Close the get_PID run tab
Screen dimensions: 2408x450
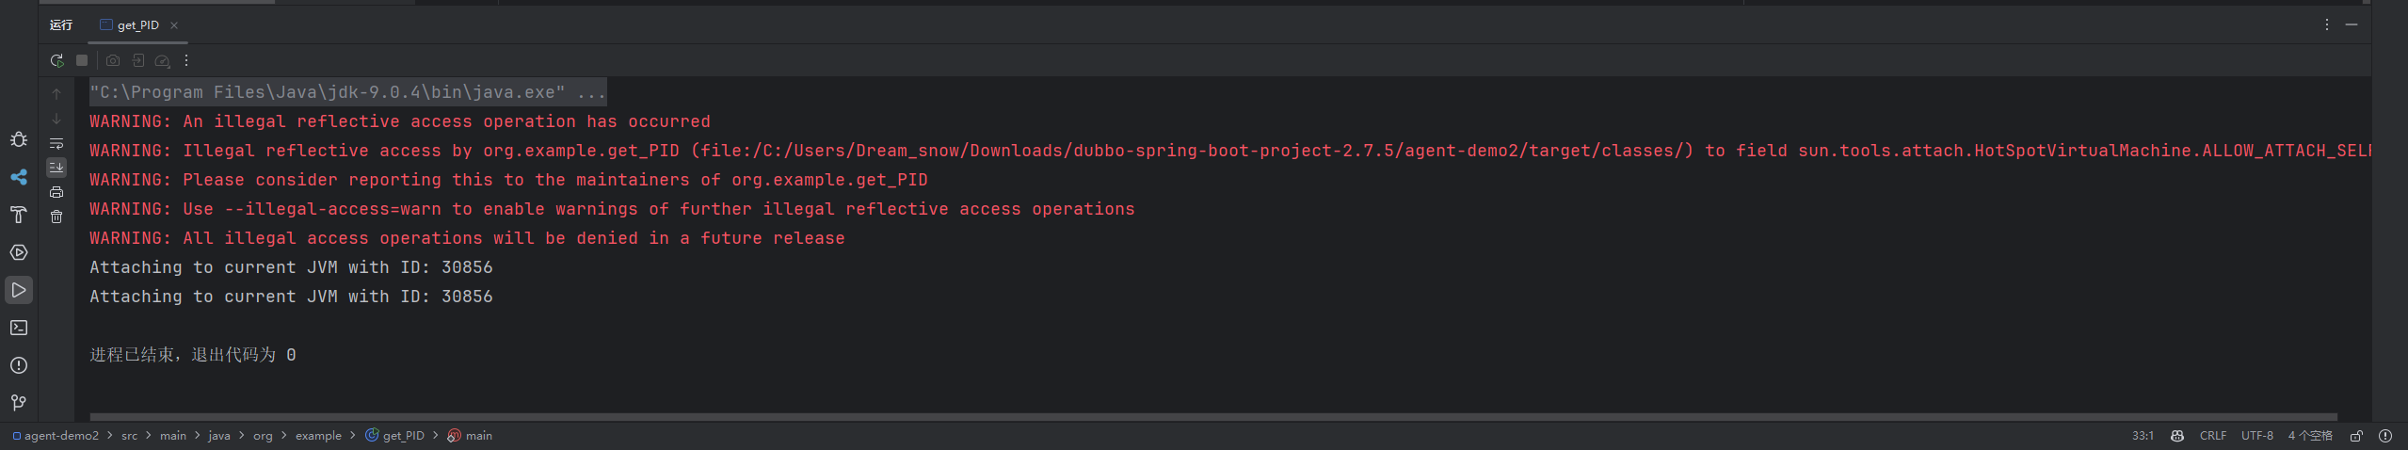174,25
